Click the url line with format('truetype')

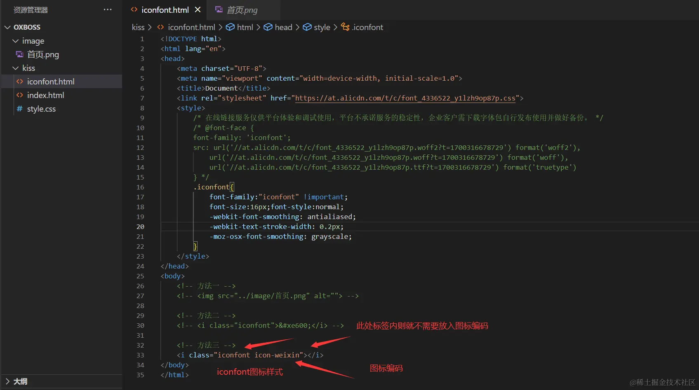point(393,167)
